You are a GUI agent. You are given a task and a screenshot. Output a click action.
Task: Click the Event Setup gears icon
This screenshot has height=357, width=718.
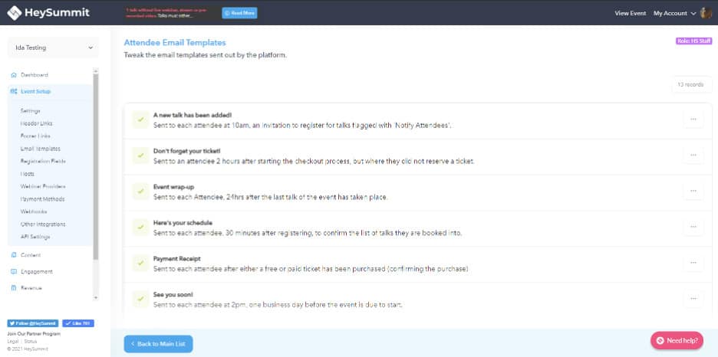pyautogui.click(x=14, y=91)
